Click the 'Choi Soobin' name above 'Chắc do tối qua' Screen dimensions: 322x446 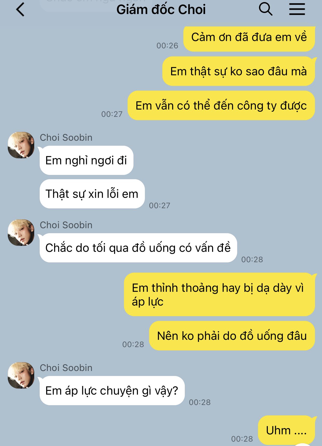coord(66,225)
